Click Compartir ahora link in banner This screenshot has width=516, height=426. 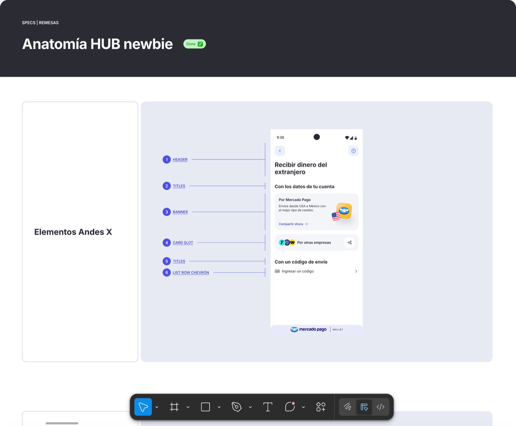coord(293,224)
